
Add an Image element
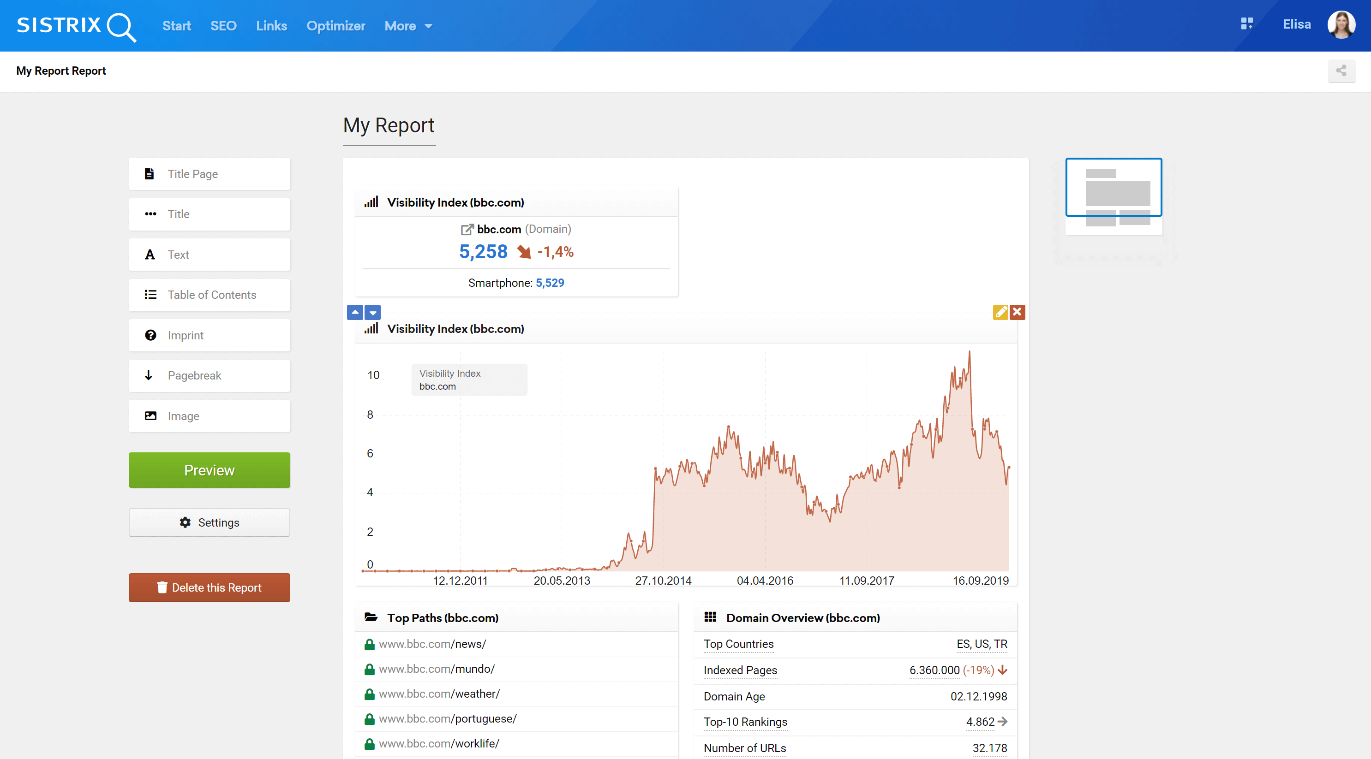click(209, 416)
